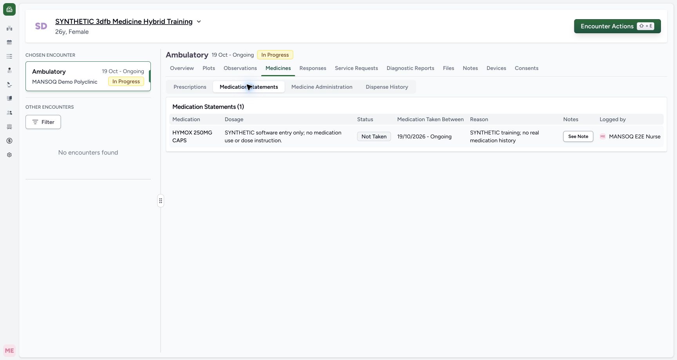The height and width of the screenshot is (360, 677).
Task: View the note with See Note
Action: coord(578,136)
